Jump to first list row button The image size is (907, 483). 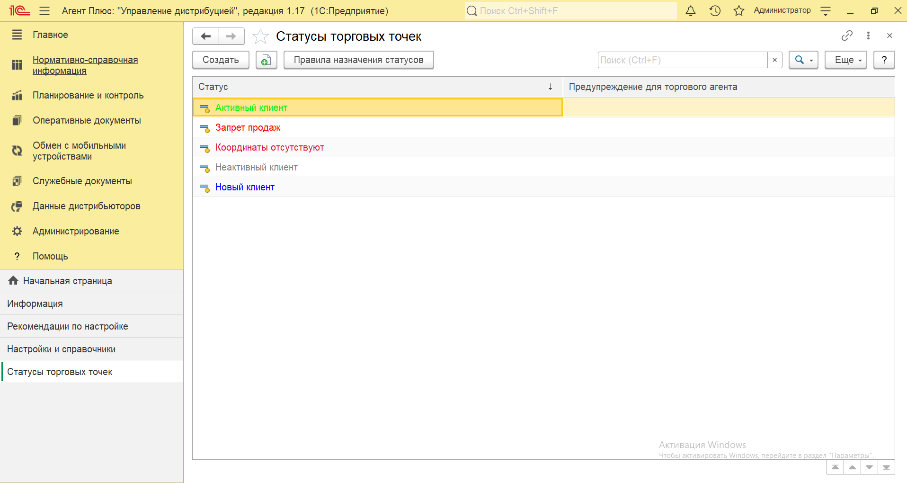pos(835,467)
